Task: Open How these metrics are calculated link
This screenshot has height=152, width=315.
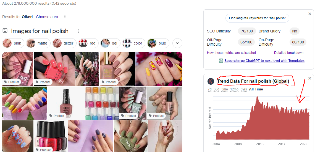Action: pos(231,53)
